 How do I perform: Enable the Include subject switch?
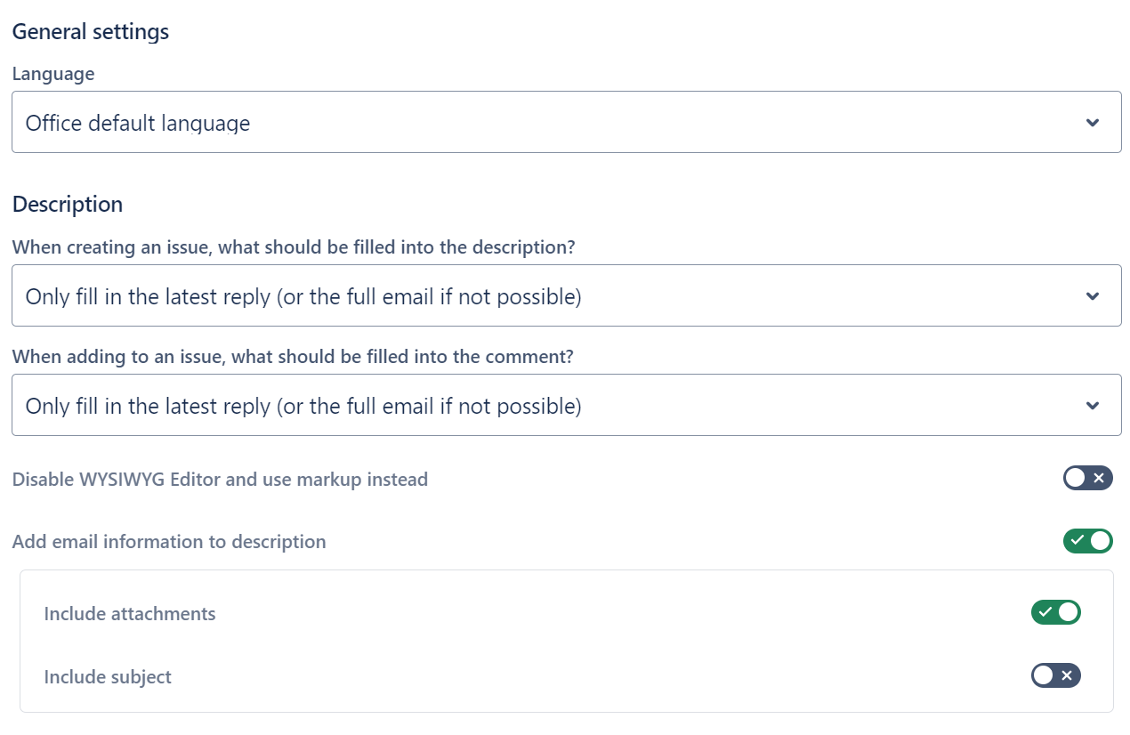[1055, 675]
